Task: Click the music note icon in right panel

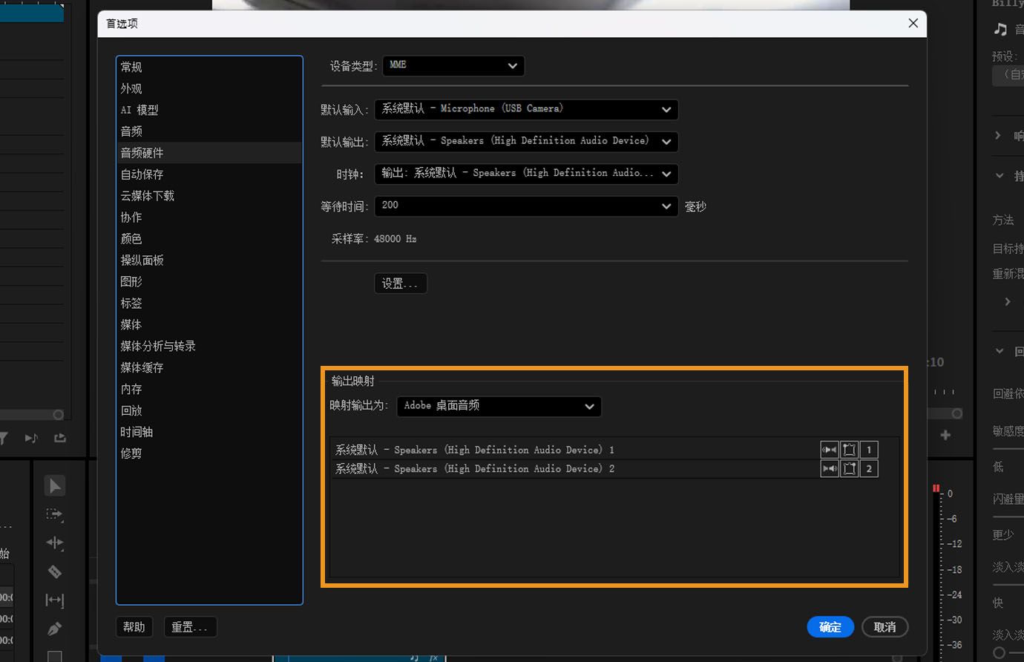Action: (1001, 29)
